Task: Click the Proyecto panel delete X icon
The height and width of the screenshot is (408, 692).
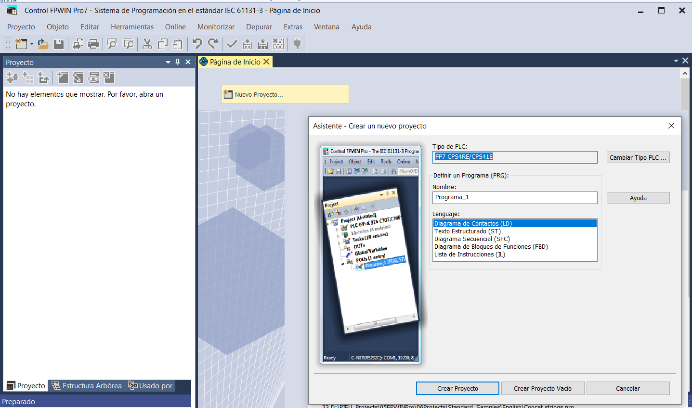Action: [x=109, y=77]
